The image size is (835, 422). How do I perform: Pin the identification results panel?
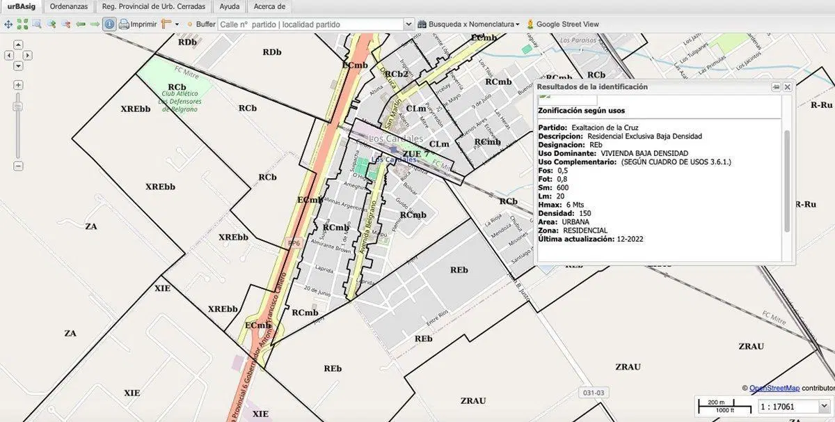776,87
